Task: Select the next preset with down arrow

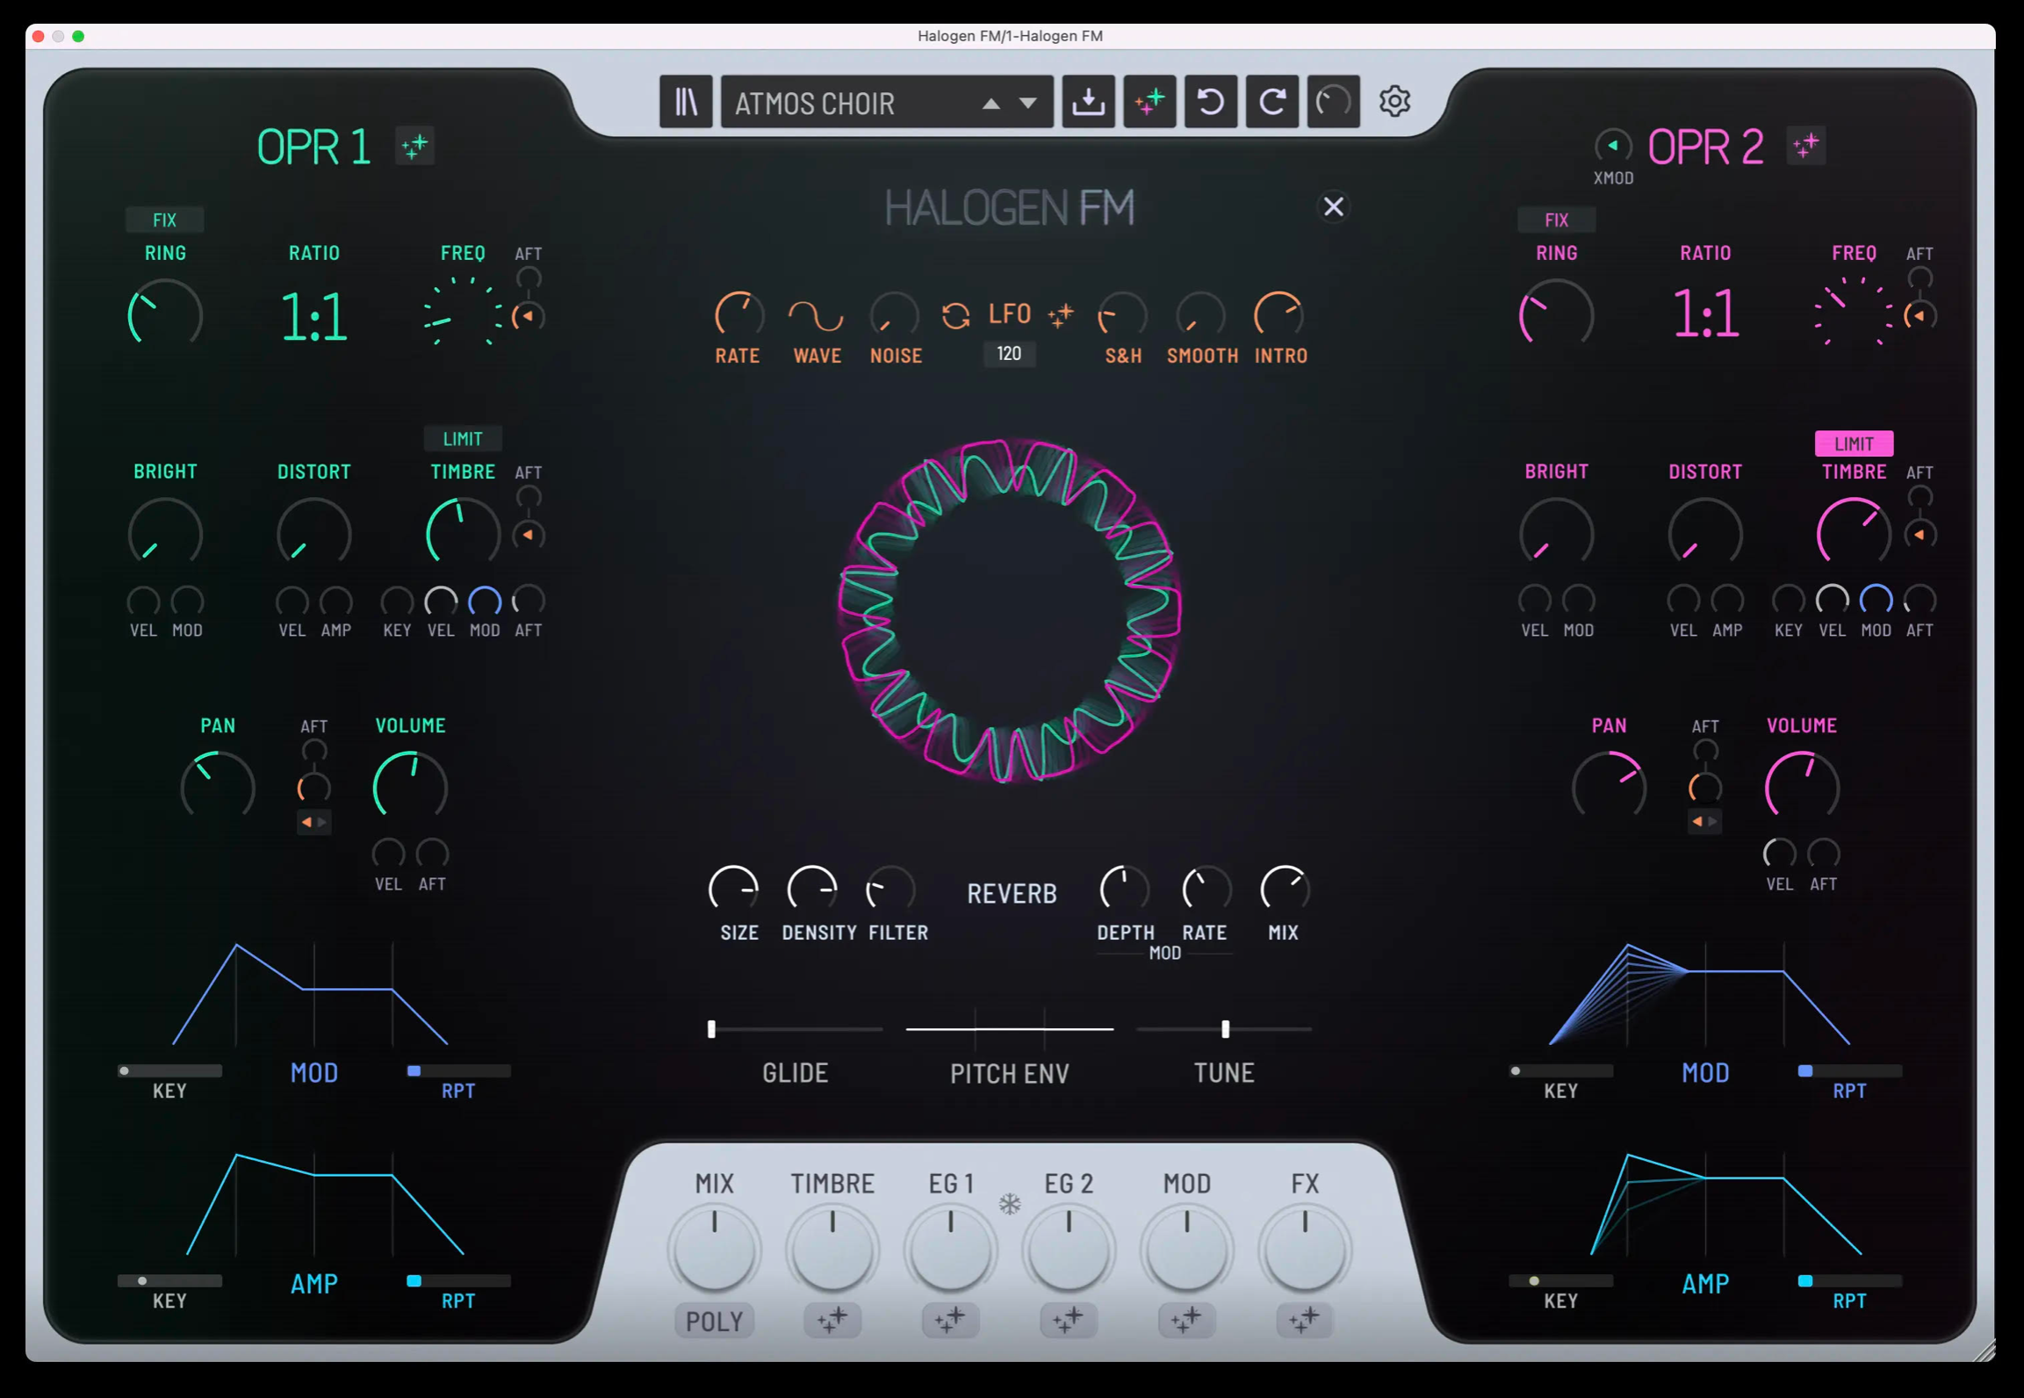Action: click(1028, 104)
